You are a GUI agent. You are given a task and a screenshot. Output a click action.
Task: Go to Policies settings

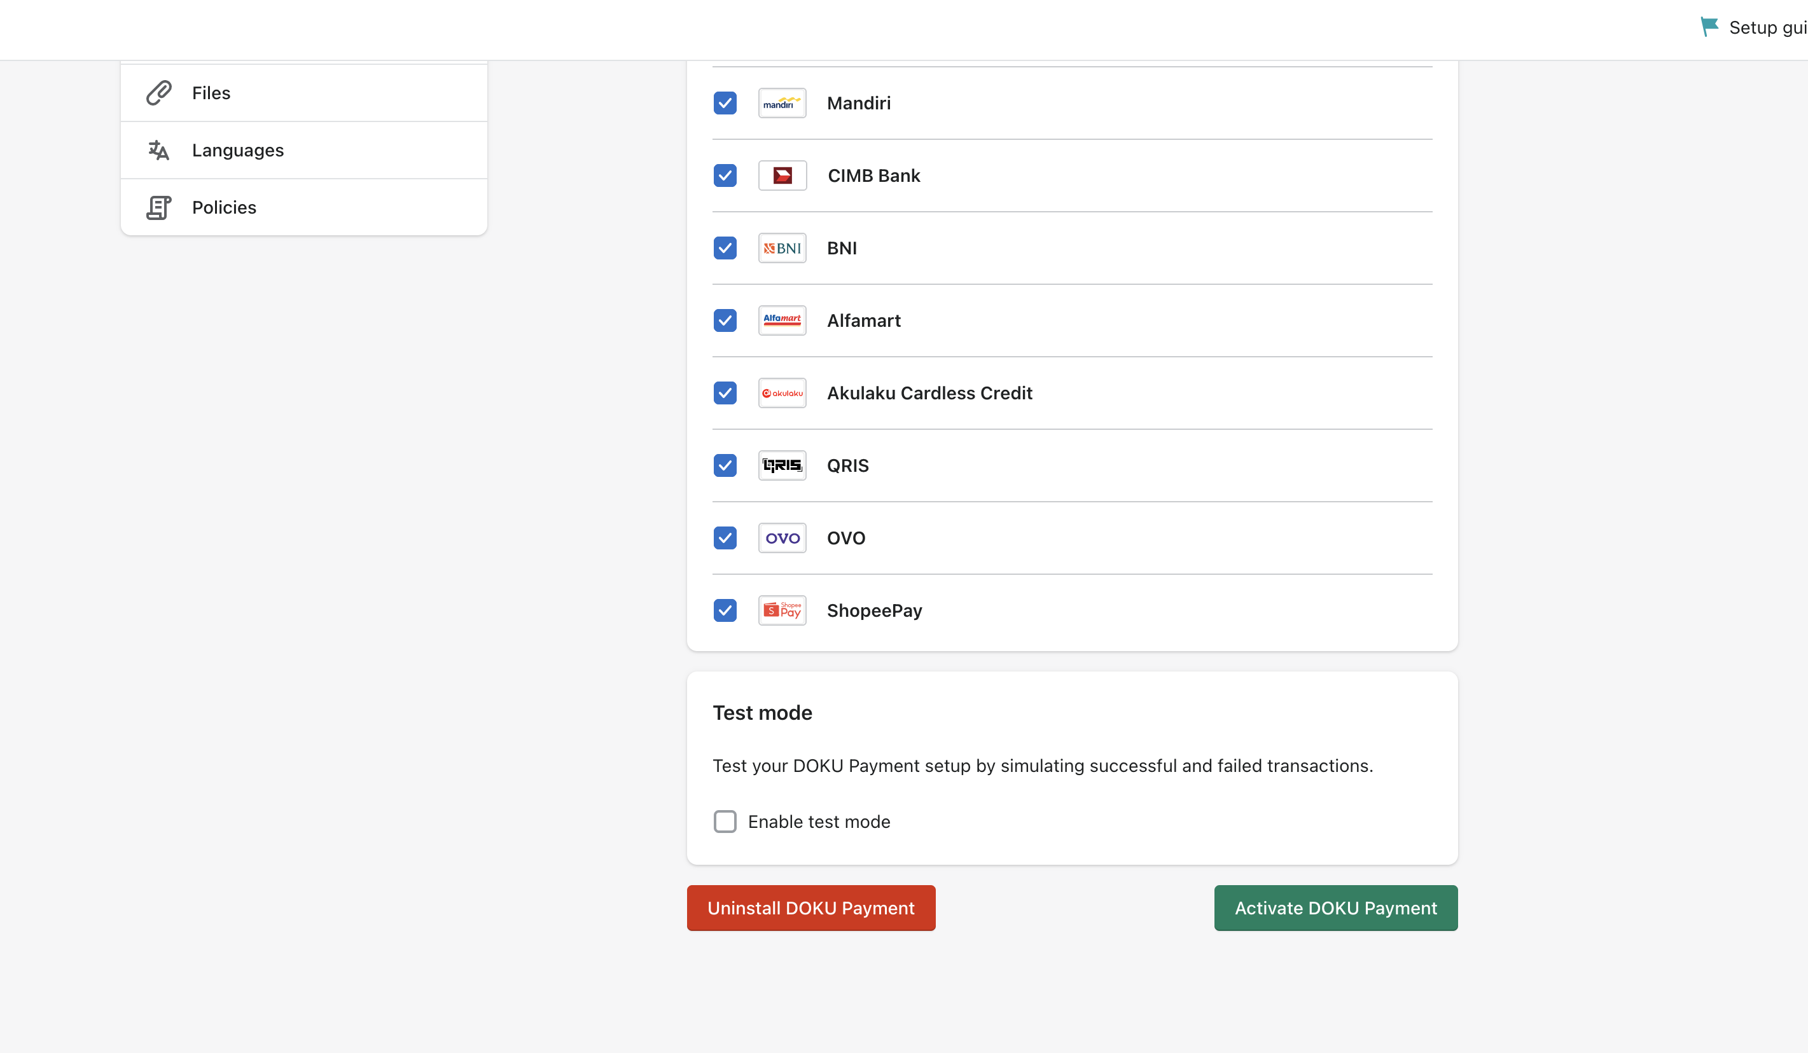click(x=304, y=207)
